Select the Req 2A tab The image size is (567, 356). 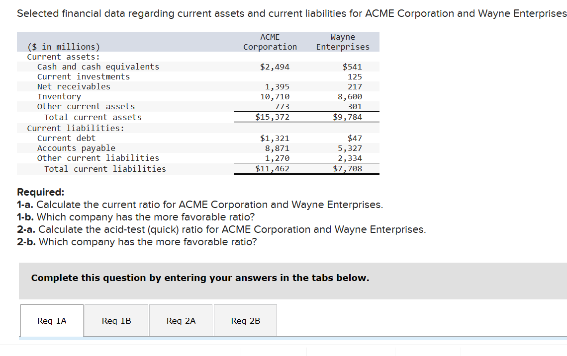pos(180,320)
